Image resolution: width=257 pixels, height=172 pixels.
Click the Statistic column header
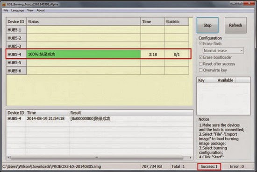[x=177, y=21]
